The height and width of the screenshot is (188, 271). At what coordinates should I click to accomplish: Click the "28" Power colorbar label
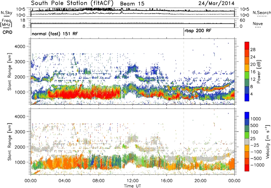tap(253, 50)
